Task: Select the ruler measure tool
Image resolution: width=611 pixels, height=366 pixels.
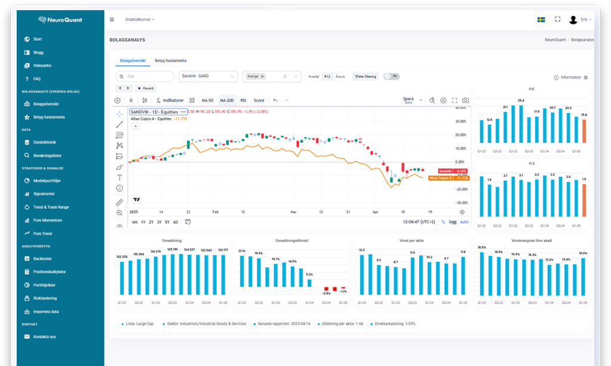Action: [120, 202]
